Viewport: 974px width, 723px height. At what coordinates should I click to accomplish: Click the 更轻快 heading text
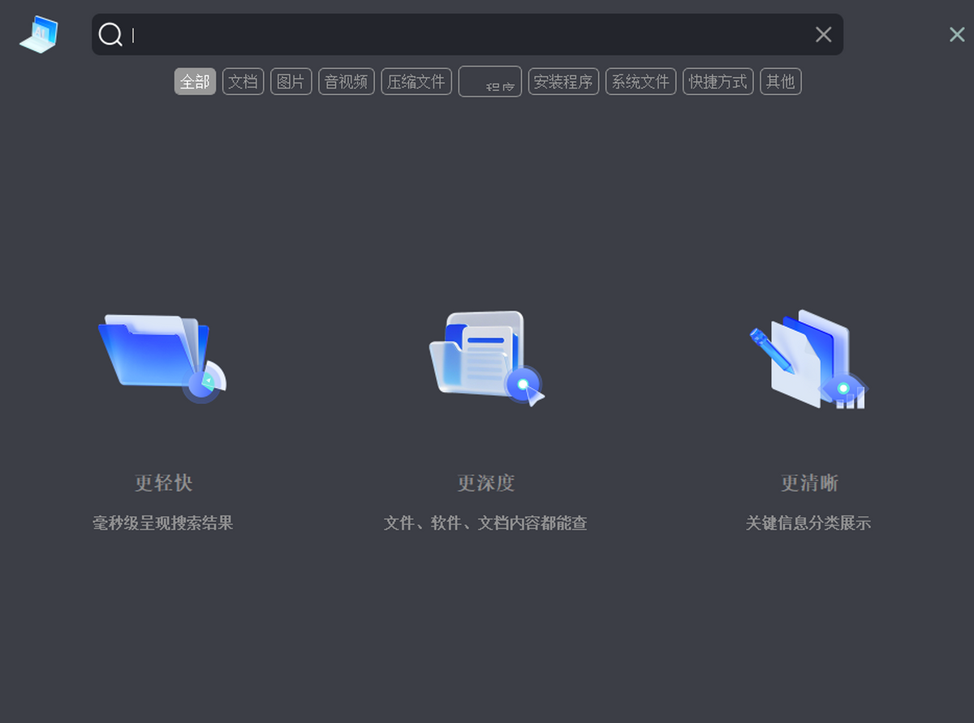click(x=163, y=483)
